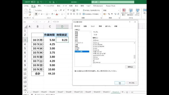
Task: Click the Align Right icon
Action: click(x=74, y=14)
